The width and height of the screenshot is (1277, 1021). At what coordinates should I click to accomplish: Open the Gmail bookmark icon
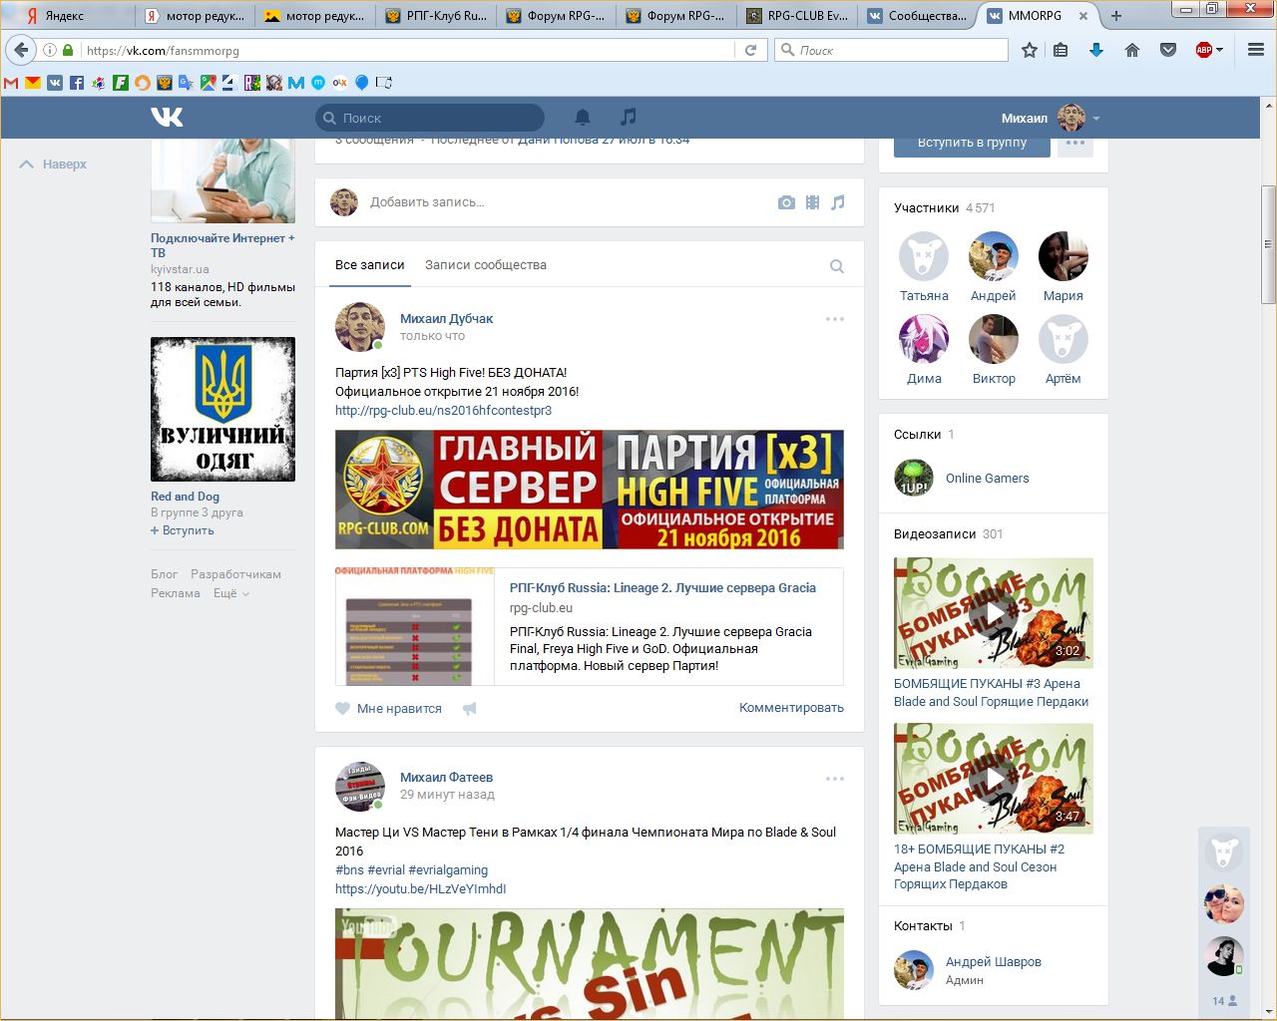11,83
